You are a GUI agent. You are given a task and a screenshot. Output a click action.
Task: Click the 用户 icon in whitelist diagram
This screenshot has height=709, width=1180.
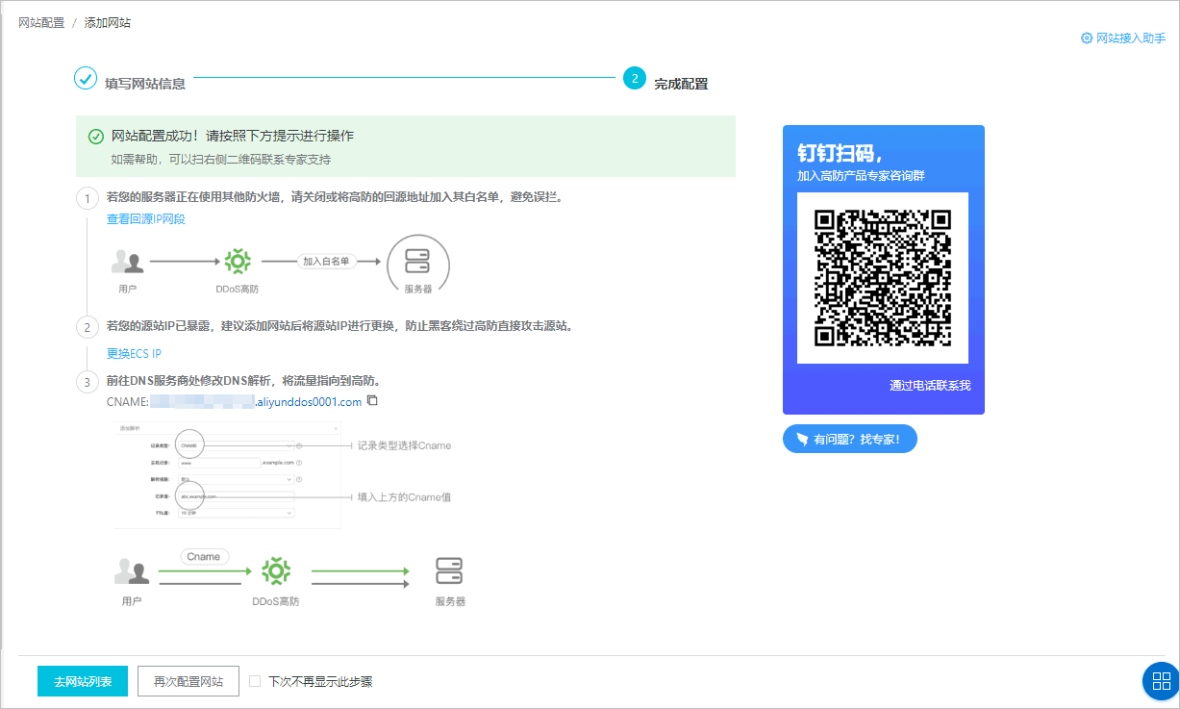click(x=127, y=261)
